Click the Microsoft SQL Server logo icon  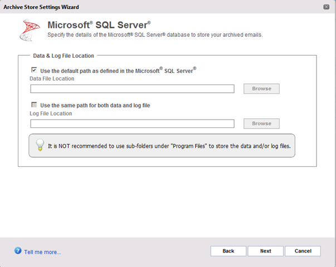click(30, 30)
